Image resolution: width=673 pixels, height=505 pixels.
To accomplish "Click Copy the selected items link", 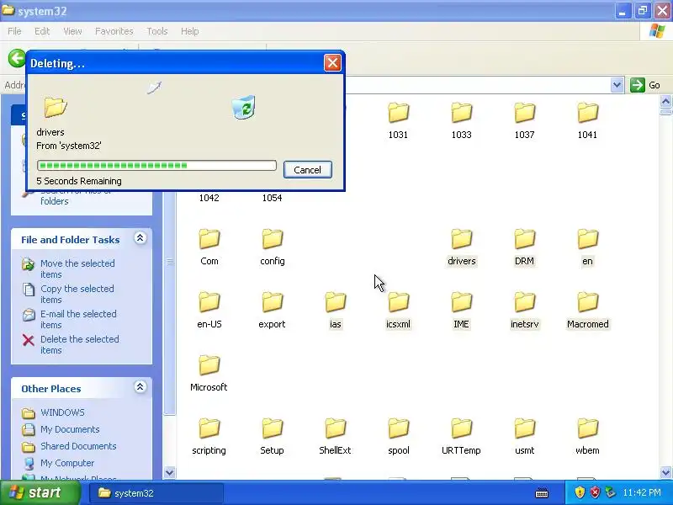I will pyautogui.click(x=77, y=294).
